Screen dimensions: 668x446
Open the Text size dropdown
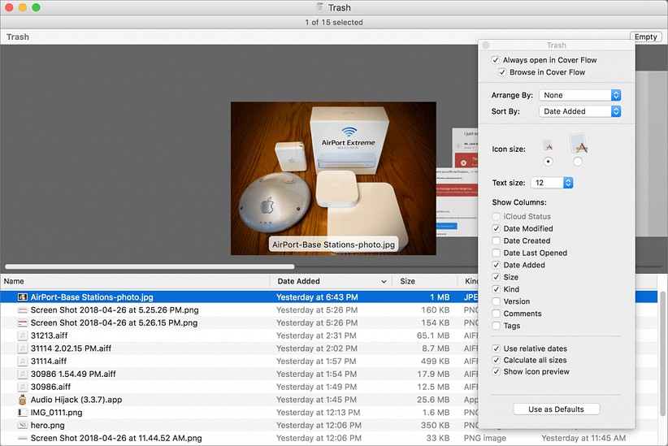tap(552, 183)
